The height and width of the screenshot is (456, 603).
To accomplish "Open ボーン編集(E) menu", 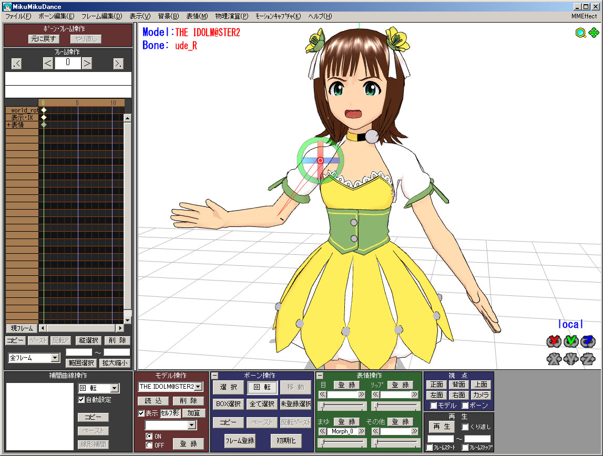I will click(56, 16).
